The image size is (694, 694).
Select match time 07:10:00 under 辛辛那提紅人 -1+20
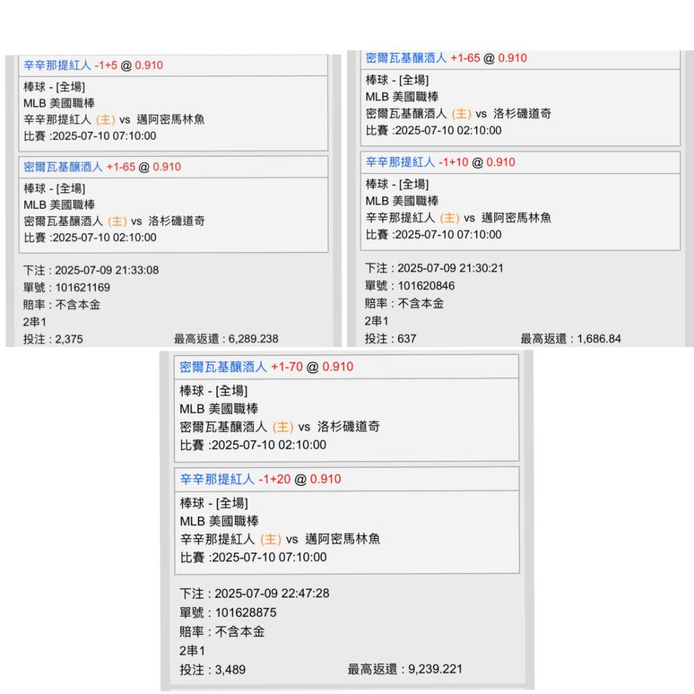[253, 557]
